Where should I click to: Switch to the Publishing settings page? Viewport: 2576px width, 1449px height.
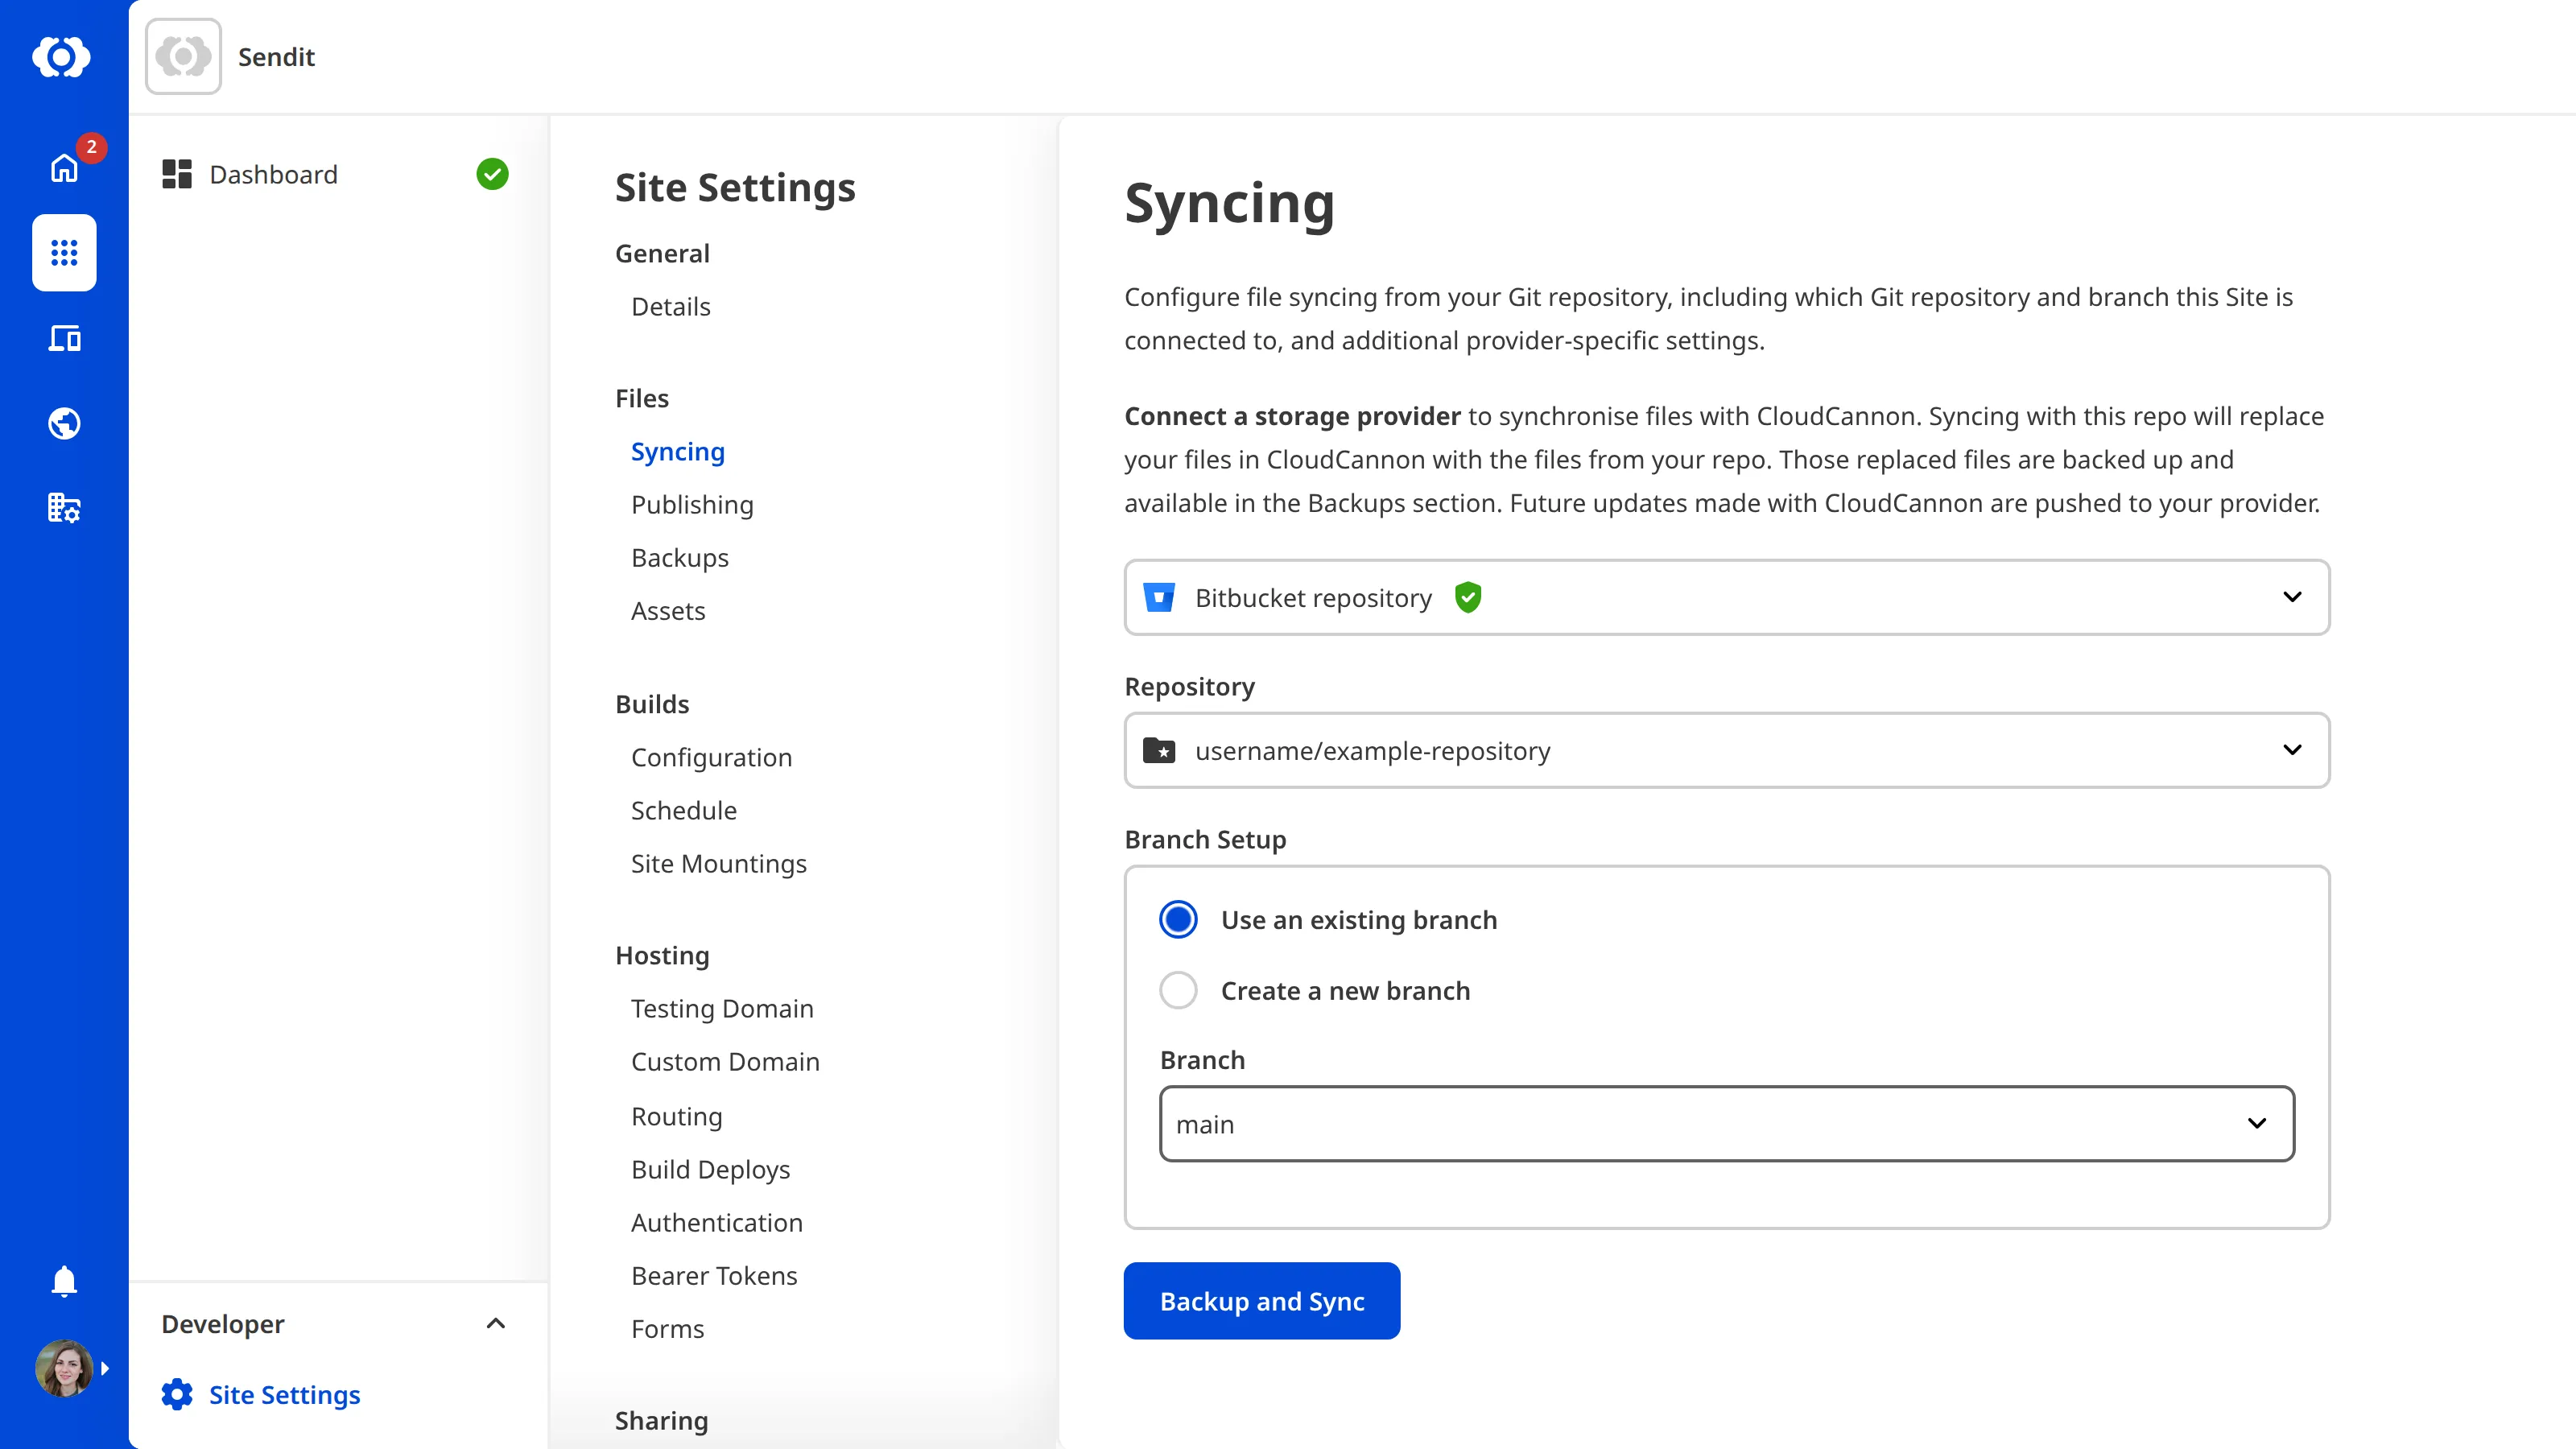pyautogui.click(x=692, y=504)
